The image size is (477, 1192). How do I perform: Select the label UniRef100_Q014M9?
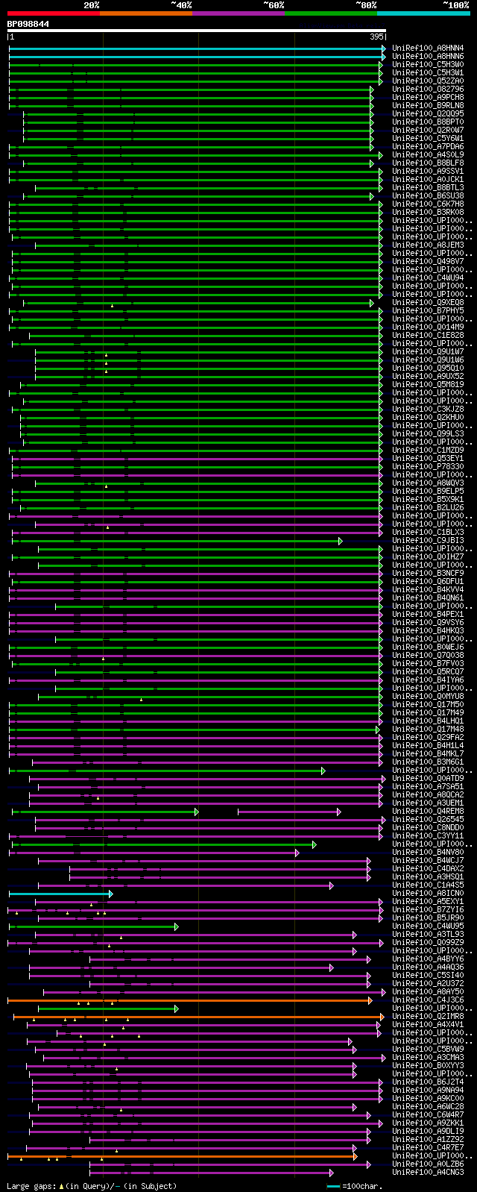coord(428,327)
